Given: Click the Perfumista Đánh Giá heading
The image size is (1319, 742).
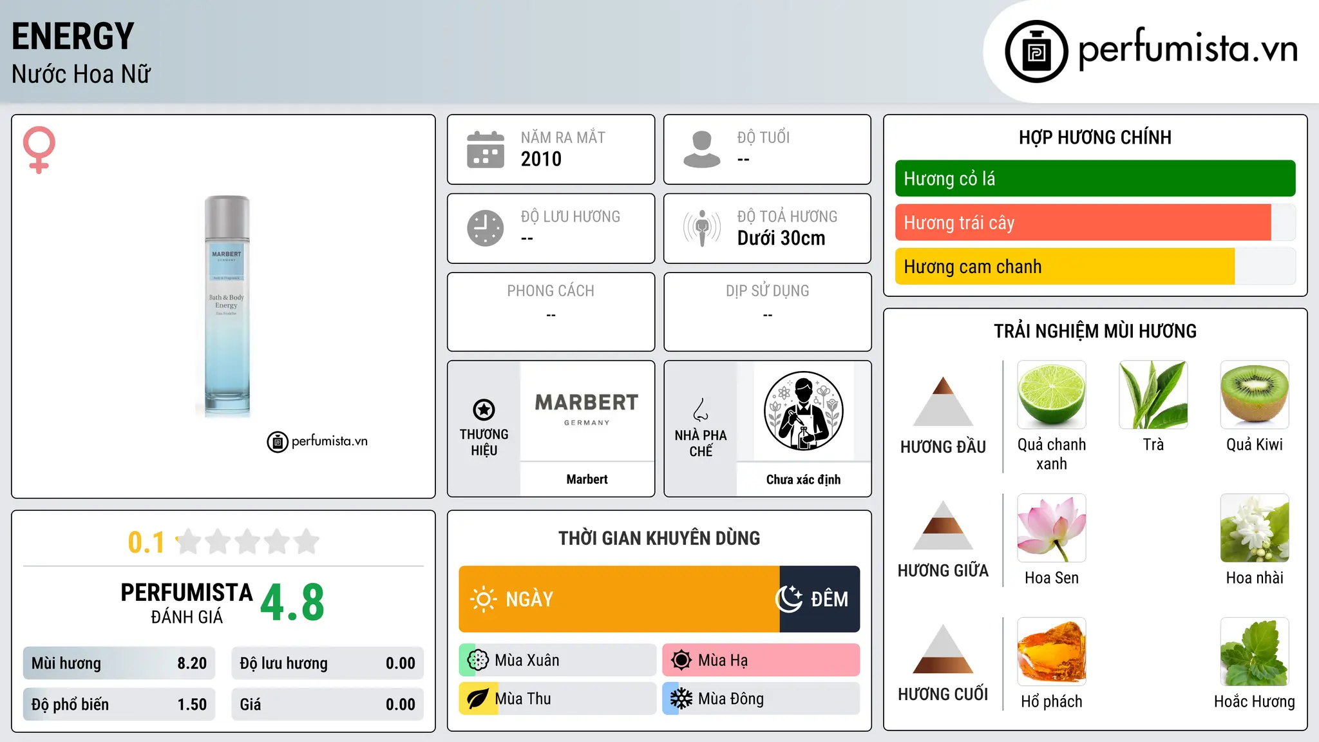Looking at the screenshot, I should pyautogui.click(x=187, y=603).
